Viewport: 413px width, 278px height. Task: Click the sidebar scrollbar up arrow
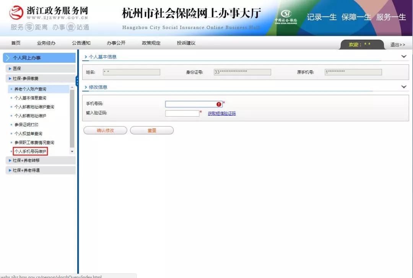pyautogui.click(x=72, y=87)
